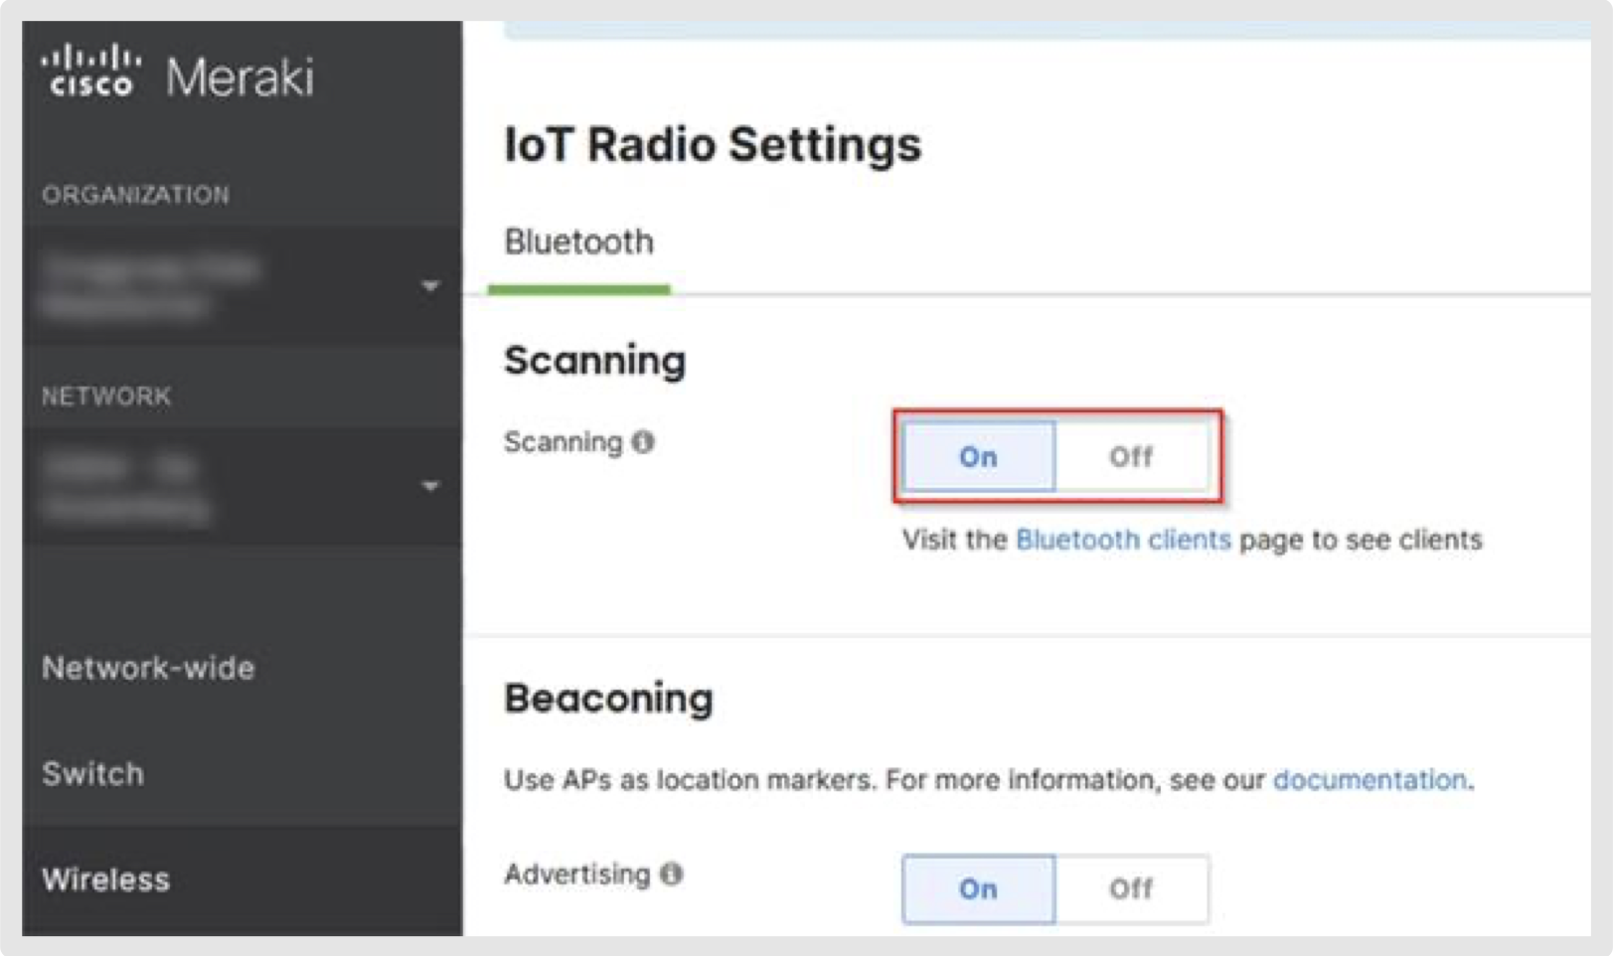Click the Cisco logo icon
The height and width of the screenshot is (956, 1614).
tap(90, 71)
